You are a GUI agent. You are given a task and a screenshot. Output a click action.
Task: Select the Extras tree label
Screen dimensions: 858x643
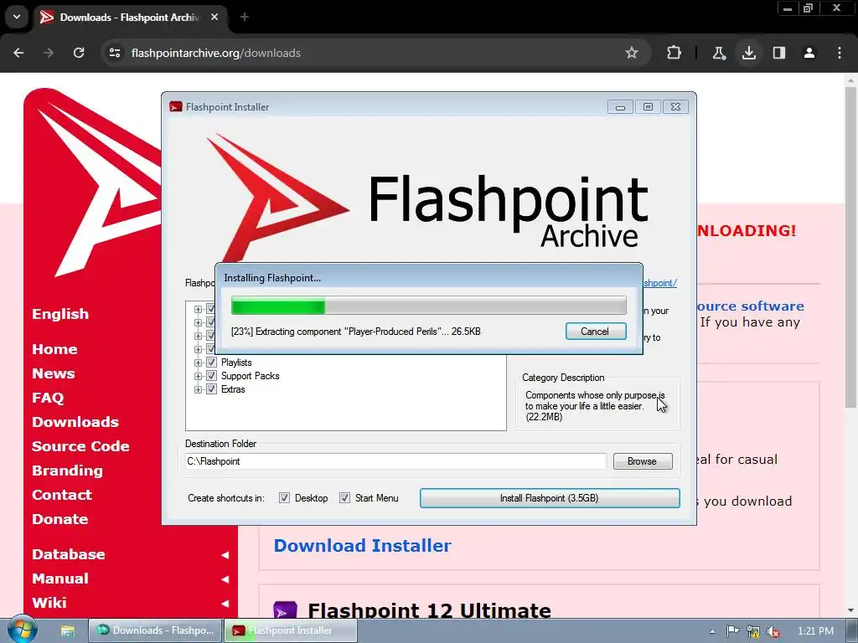[x=233, y=389]
